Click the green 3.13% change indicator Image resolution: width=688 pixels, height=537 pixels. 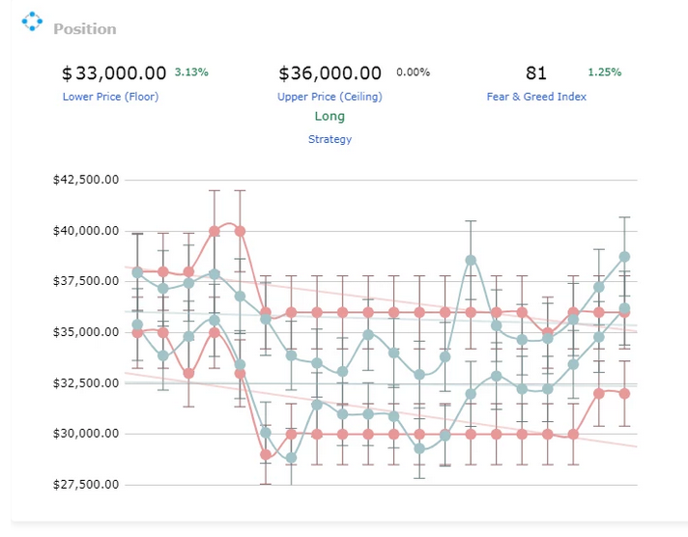pos(191,71)
